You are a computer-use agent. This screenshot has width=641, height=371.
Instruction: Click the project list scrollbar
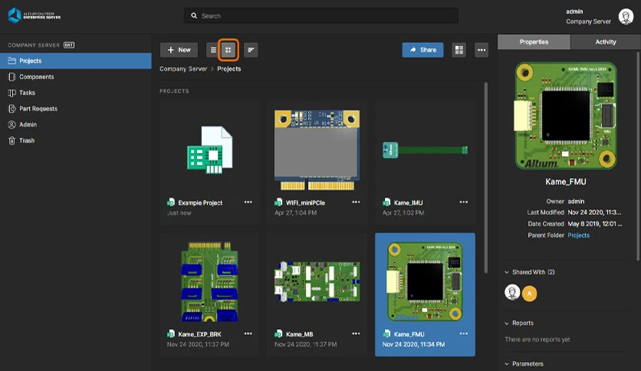[x=485, y=178]
